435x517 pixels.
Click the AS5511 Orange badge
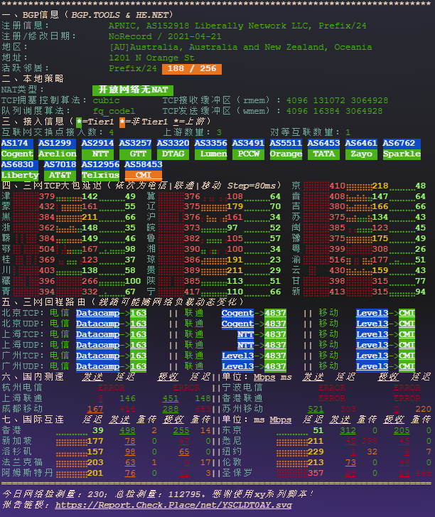click(x=286, y=149)
